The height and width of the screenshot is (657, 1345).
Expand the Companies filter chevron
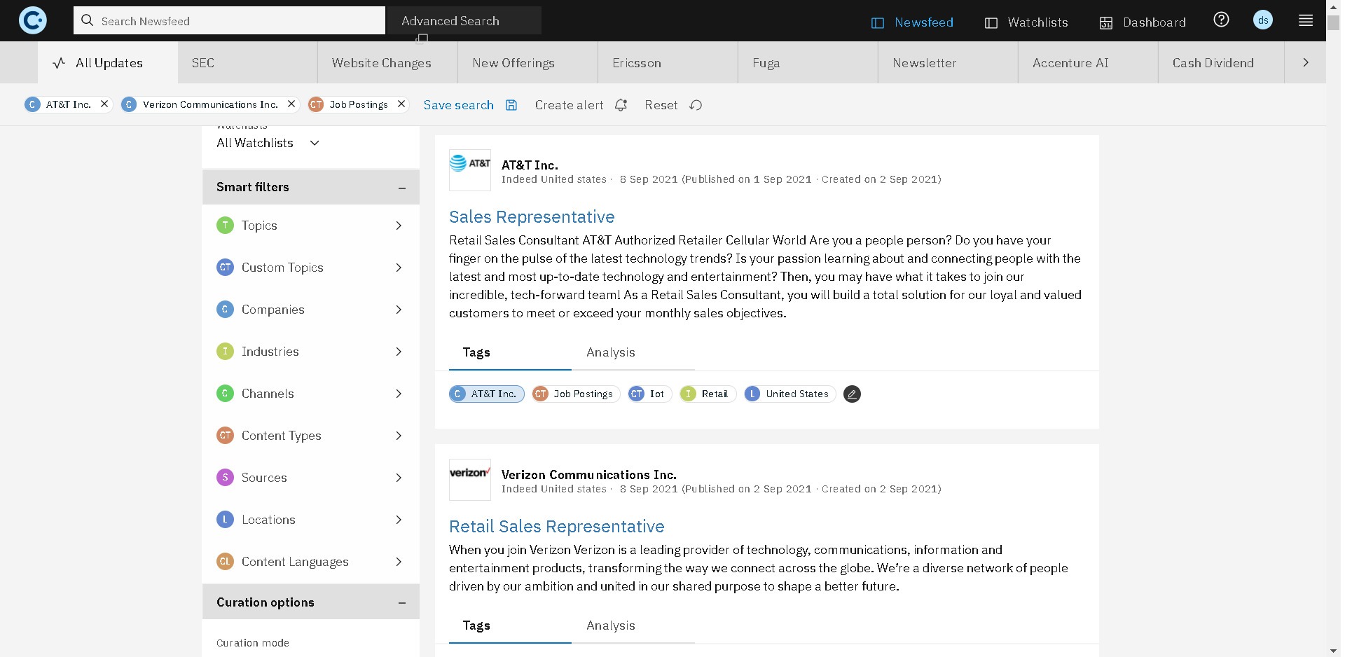tap(399, 309)
